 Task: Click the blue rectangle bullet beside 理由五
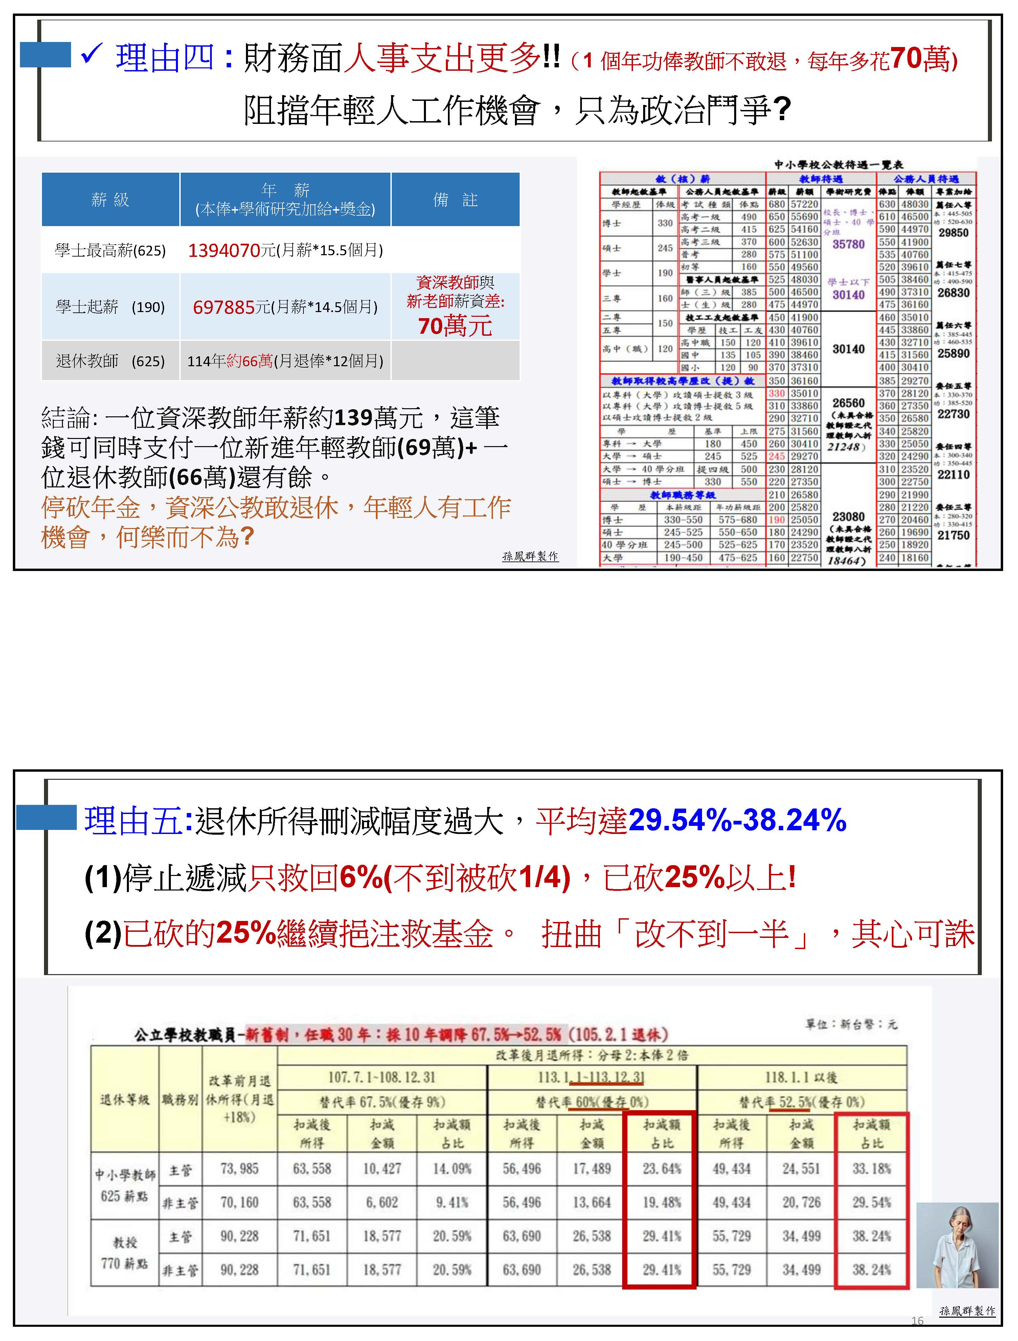coord(46,817)
